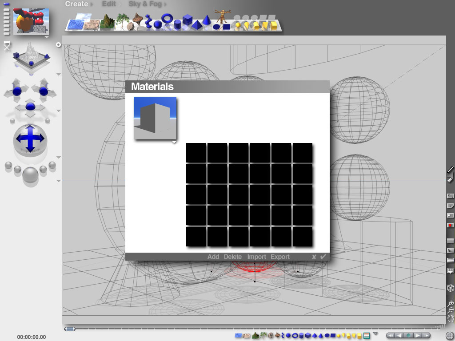Add the Vitruvian man figure object
Viewport: 455px width, 341px height.
click(220, 17)
